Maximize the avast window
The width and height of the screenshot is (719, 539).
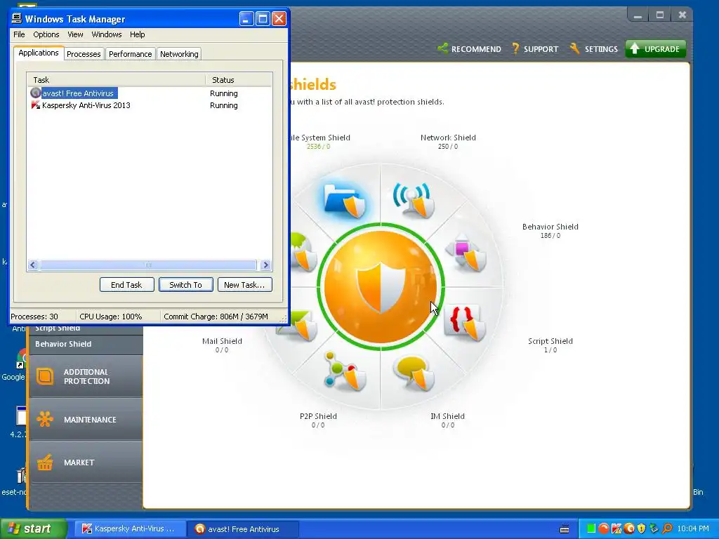point(660,15)
